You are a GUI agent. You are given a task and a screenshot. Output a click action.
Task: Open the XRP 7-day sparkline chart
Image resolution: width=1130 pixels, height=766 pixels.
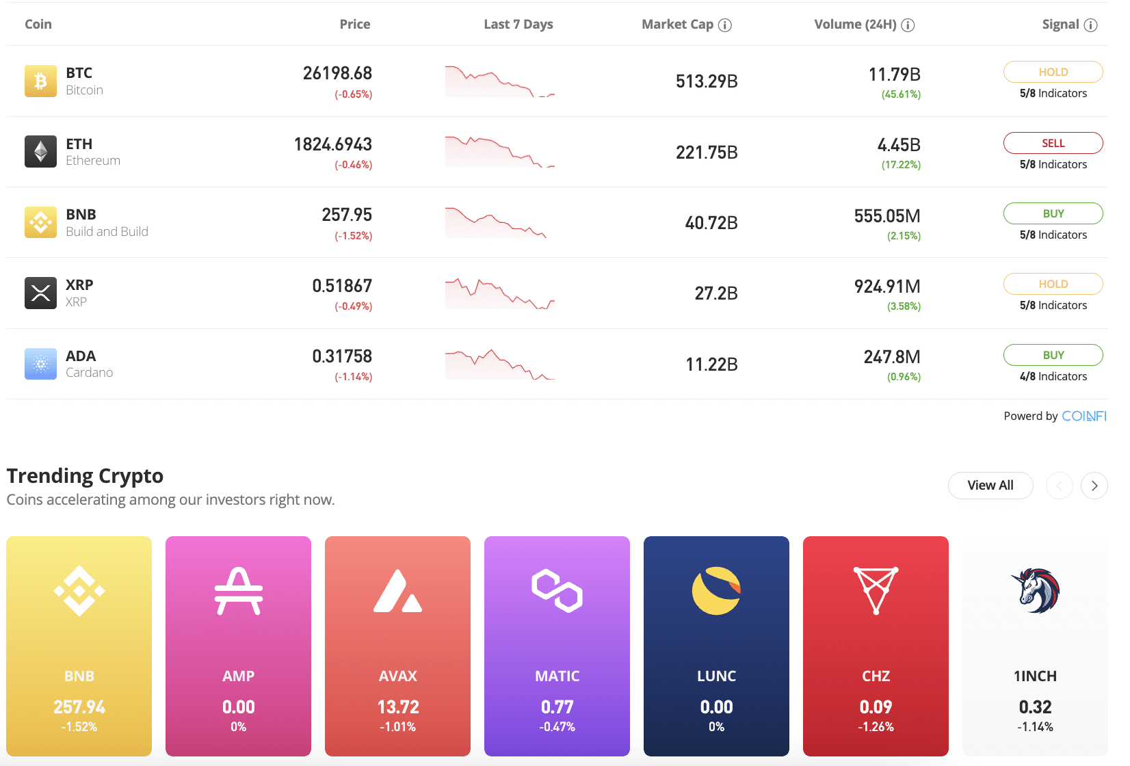pos(500,293)
